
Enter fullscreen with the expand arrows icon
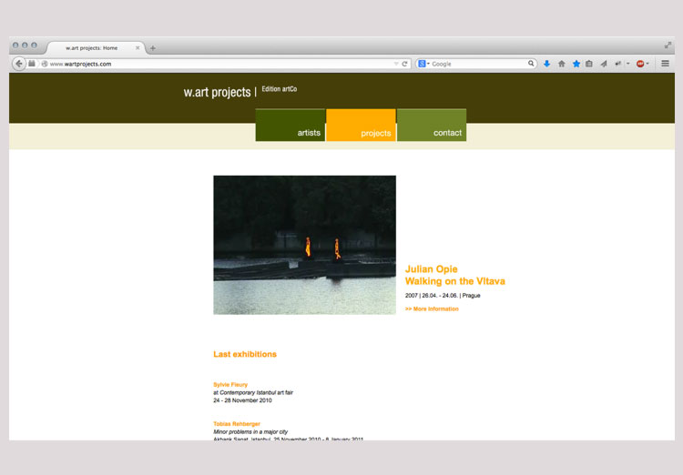pyautogui.click(x=668, y=45)
